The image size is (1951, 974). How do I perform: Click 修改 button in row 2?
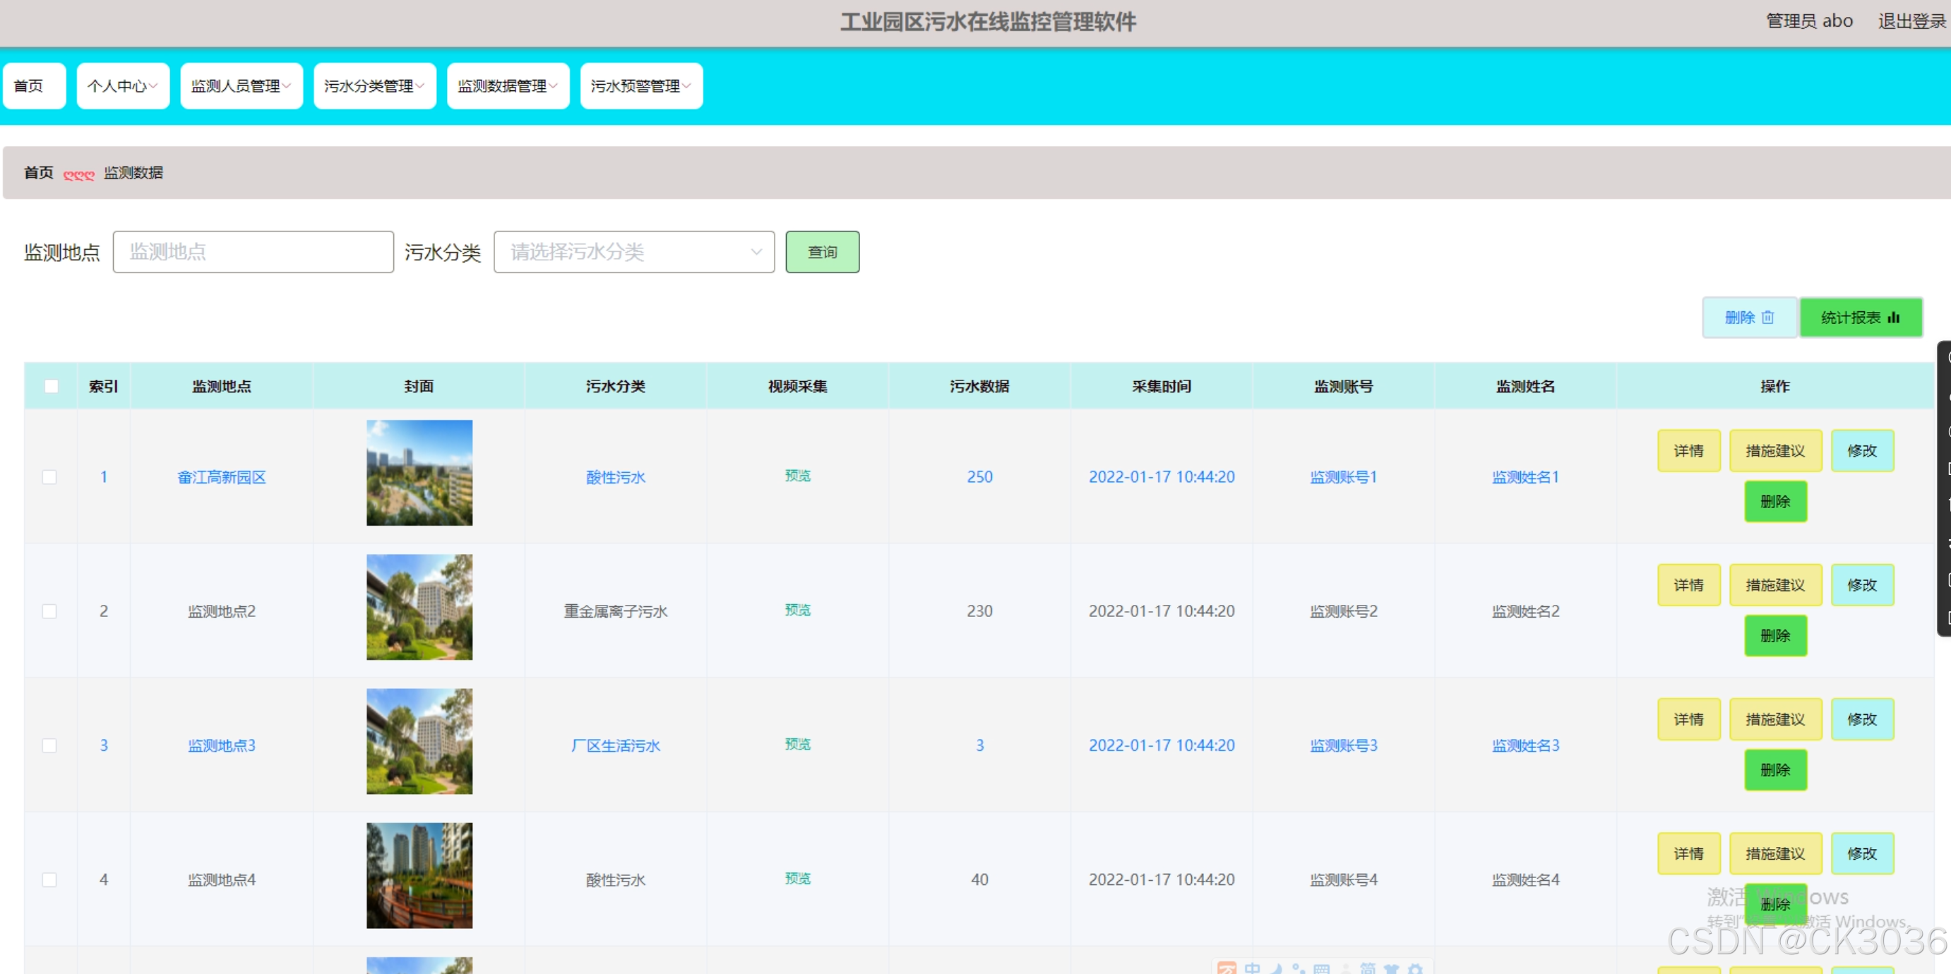click(x=1861, y=585)
